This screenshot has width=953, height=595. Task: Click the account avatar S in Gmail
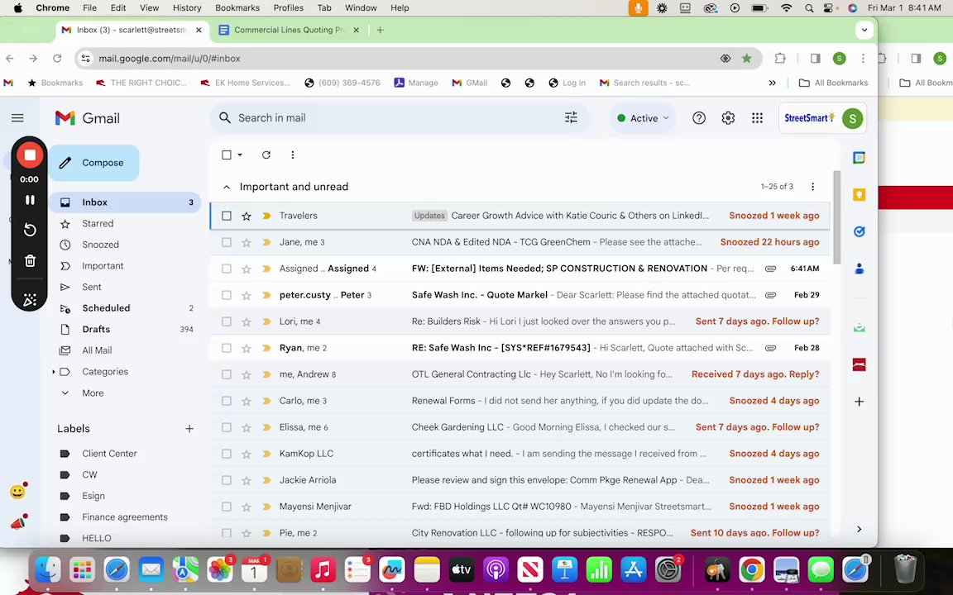(x=853, y=118)
